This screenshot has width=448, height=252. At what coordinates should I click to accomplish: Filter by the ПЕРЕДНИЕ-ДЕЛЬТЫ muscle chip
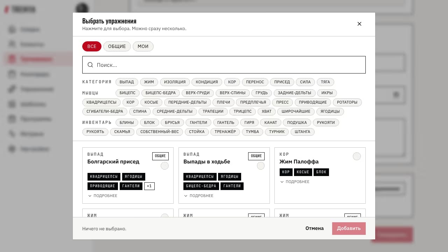coord(188,102)
